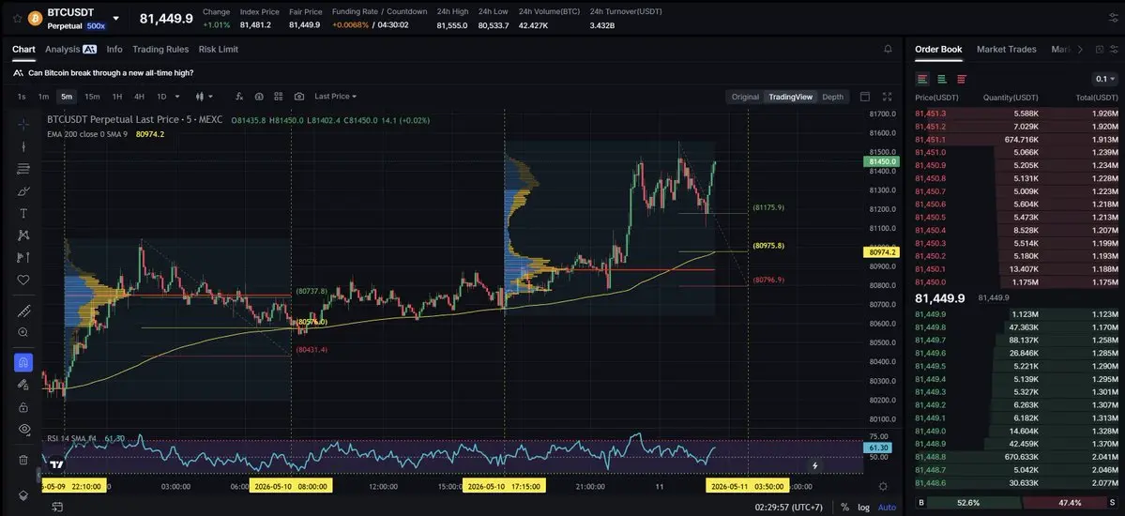Switch to the 1D timeframe
The width and height of the screenshot is (1125, 516).
161,97
